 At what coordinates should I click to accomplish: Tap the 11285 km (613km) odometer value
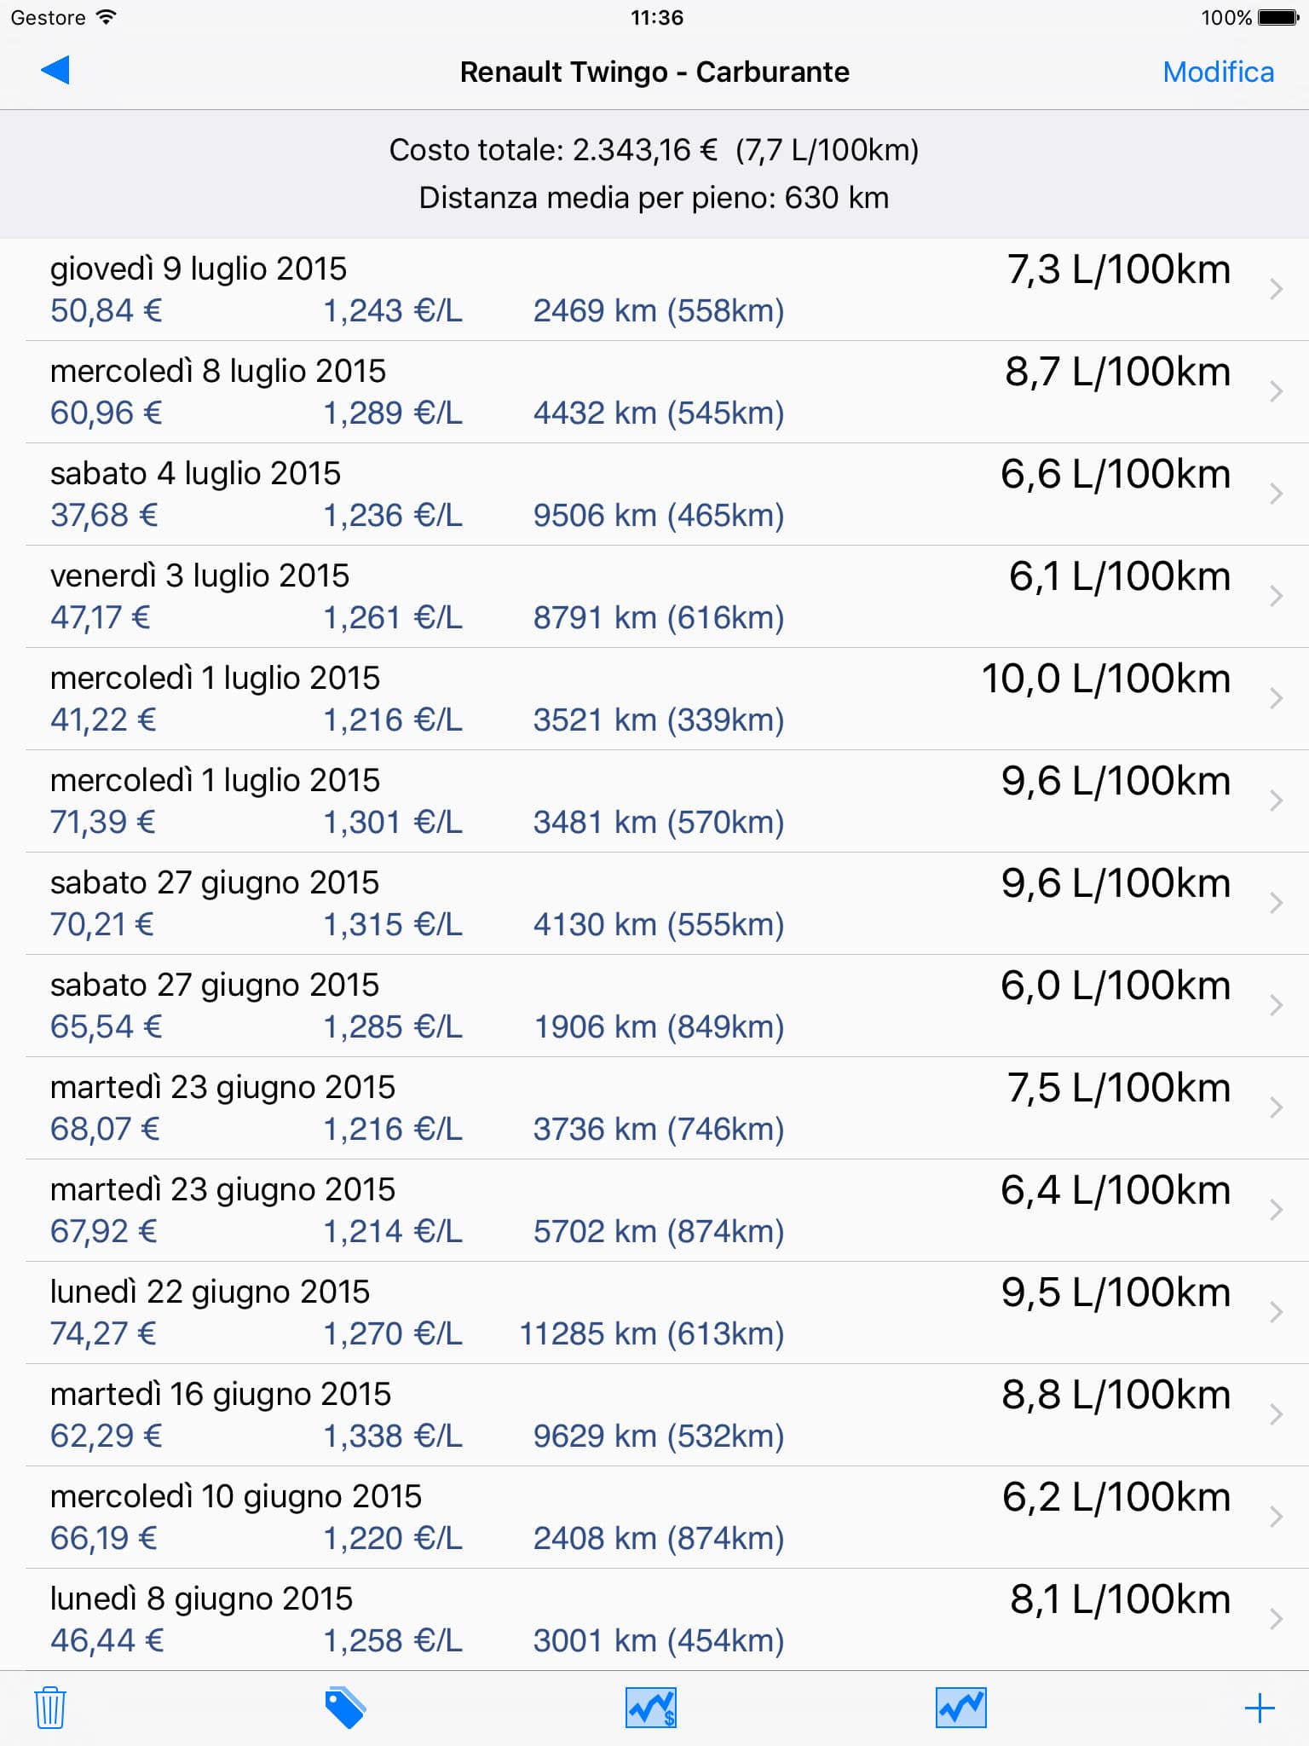coord(652,1334)
